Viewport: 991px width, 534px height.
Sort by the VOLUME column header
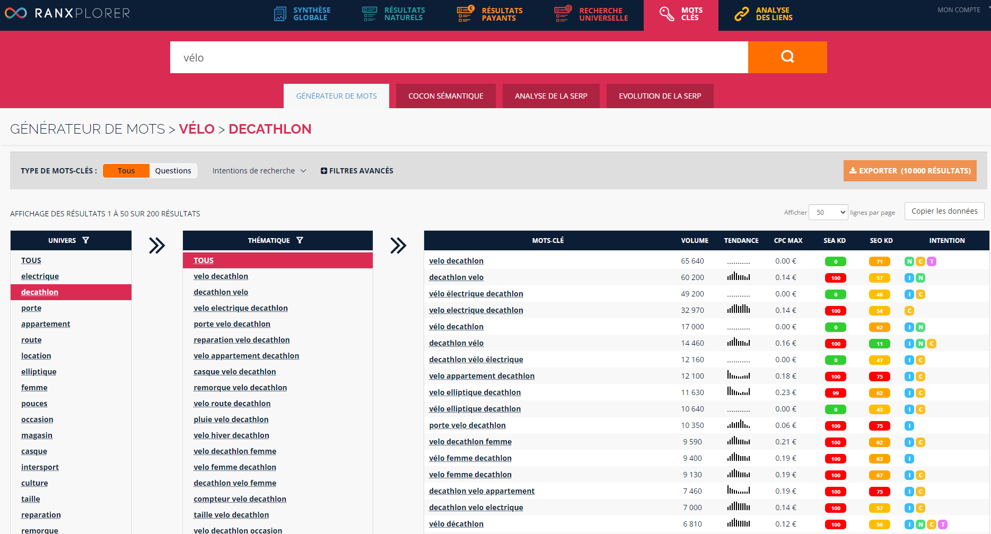(695, 240)
